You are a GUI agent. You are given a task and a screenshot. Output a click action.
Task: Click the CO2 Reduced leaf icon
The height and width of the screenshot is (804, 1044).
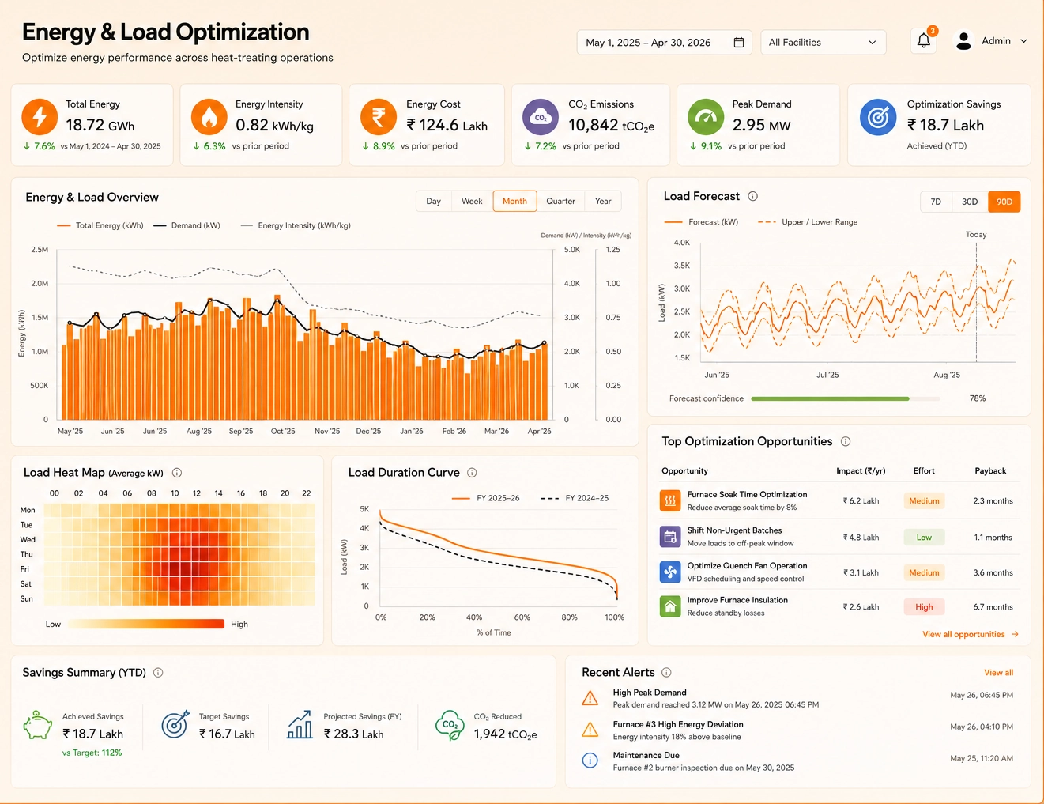(450, 725)
